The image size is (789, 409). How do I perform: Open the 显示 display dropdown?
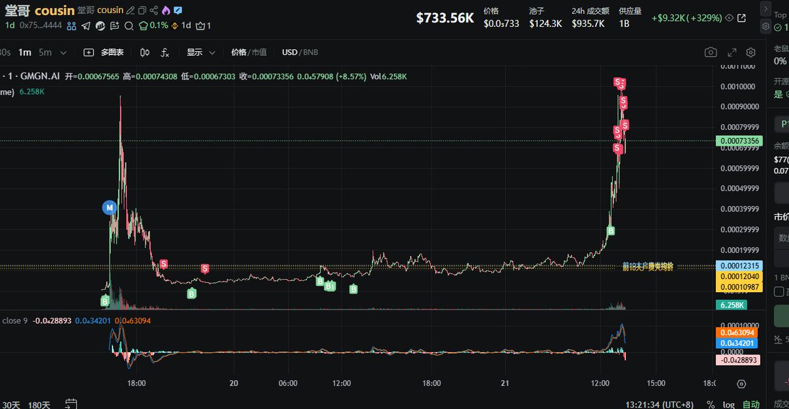coord(200,52)
